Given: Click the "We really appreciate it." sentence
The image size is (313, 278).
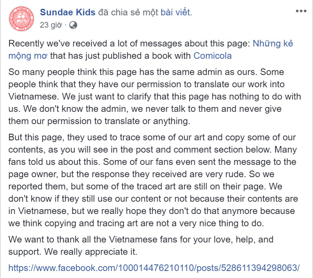Looking at the screenshot, I should click(x=91, y=252).
